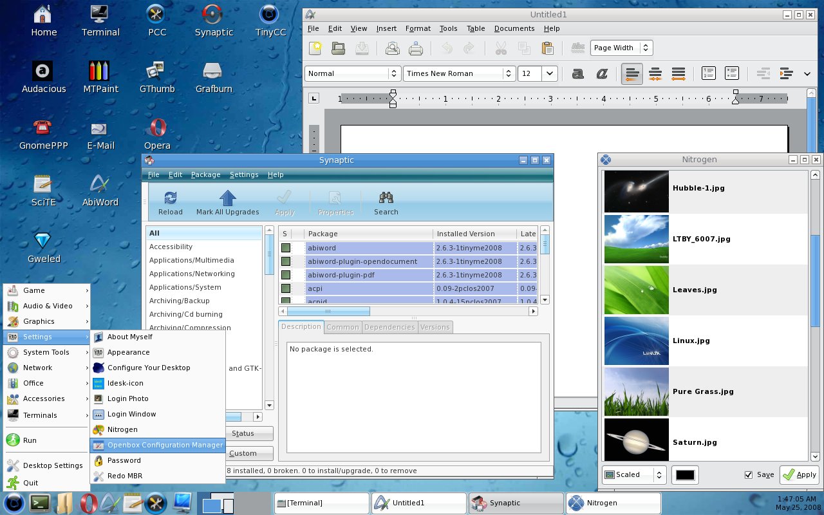Viewport: 824px width, 515px height.
Task: Select Openbox Configuration Manager menu entry
Action: click(x=158, y=445)
